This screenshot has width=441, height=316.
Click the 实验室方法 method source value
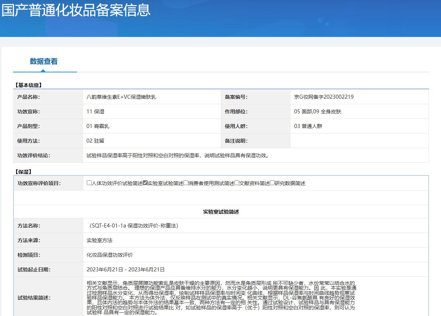100,240
